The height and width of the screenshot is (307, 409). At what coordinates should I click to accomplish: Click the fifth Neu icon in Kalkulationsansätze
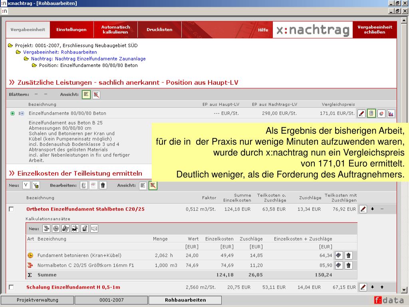85,229
